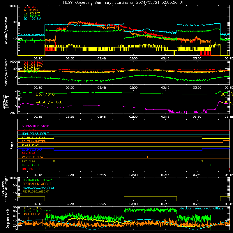233x233 pixels.
Task: Select the green 25-50 keV legend entry
Action: (x=32, y=16)
